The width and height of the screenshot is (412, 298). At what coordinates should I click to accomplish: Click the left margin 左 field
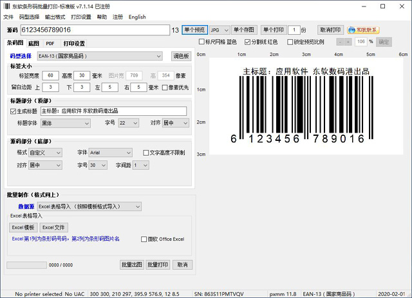[110, 88]
